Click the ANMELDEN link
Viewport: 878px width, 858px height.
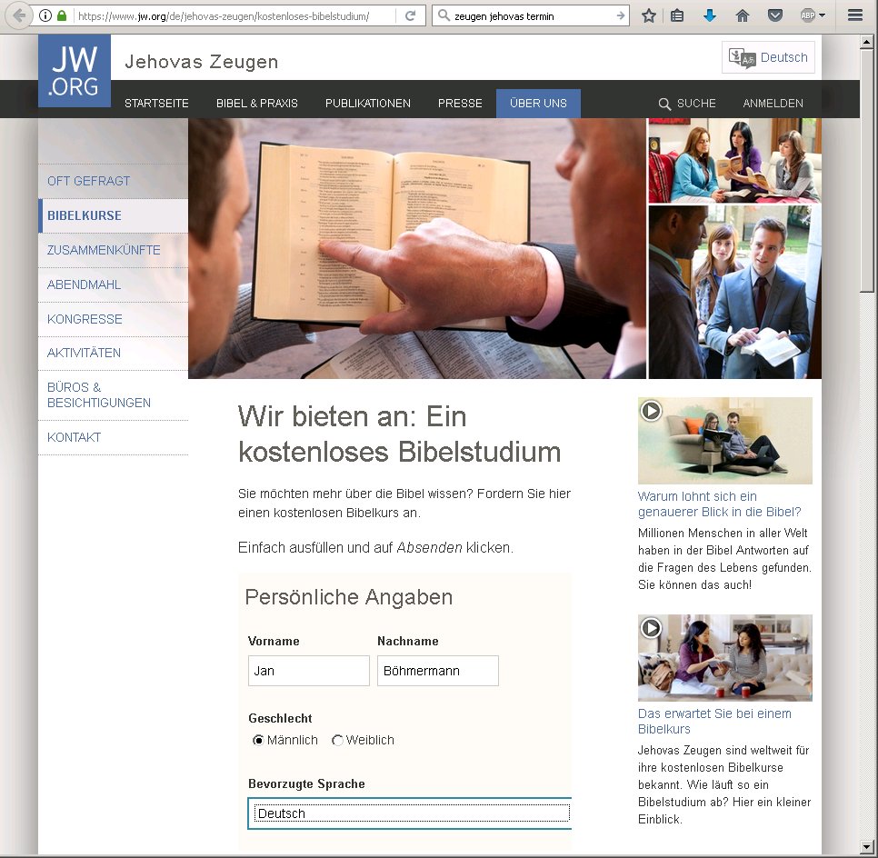(773, 104)
